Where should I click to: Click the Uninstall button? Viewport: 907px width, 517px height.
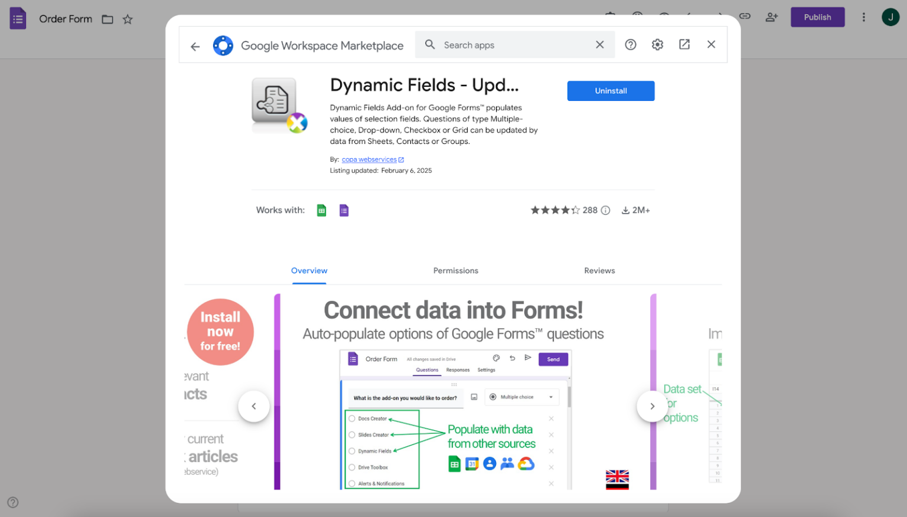click(611, 91)
